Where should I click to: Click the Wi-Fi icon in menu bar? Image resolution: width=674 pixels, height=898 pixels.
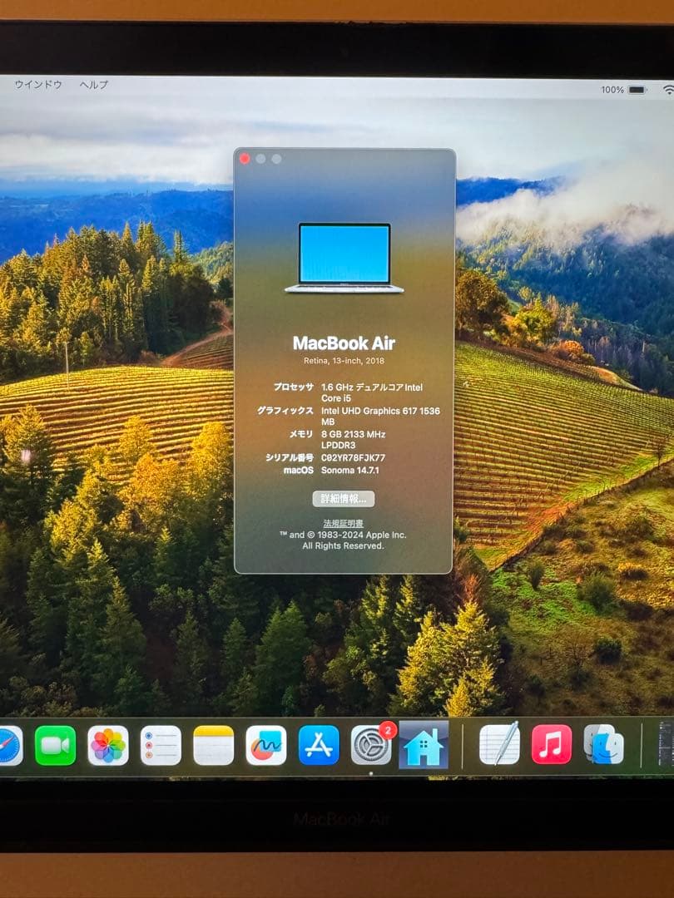(x=667, y=90)
